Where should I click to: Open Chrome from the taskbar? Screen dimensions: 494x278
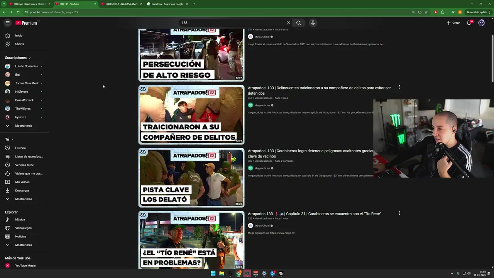[x=239, y=273]
